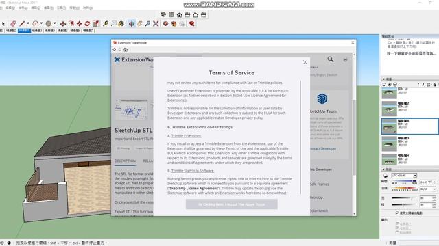Click the Extension Warehouse home icon
The width and height of the screenshot is (439, 246).
[126, 50]
